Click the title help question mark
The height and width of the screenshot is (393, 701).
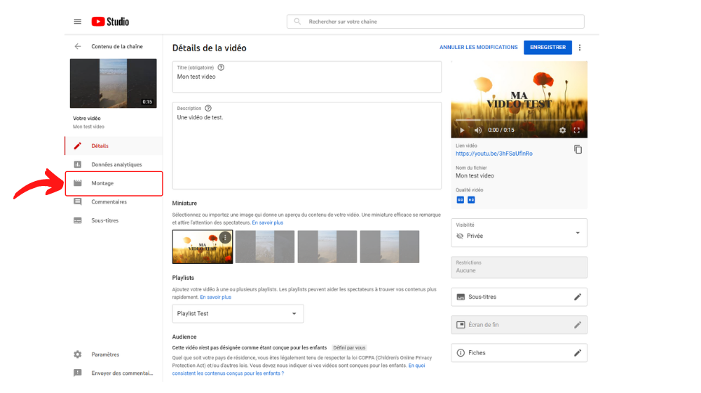point(221,67)
